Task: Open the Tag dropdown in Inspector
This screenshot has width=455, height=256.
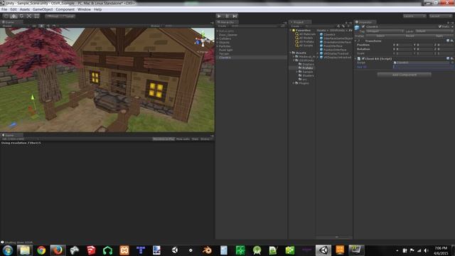Action: [385, 31]
